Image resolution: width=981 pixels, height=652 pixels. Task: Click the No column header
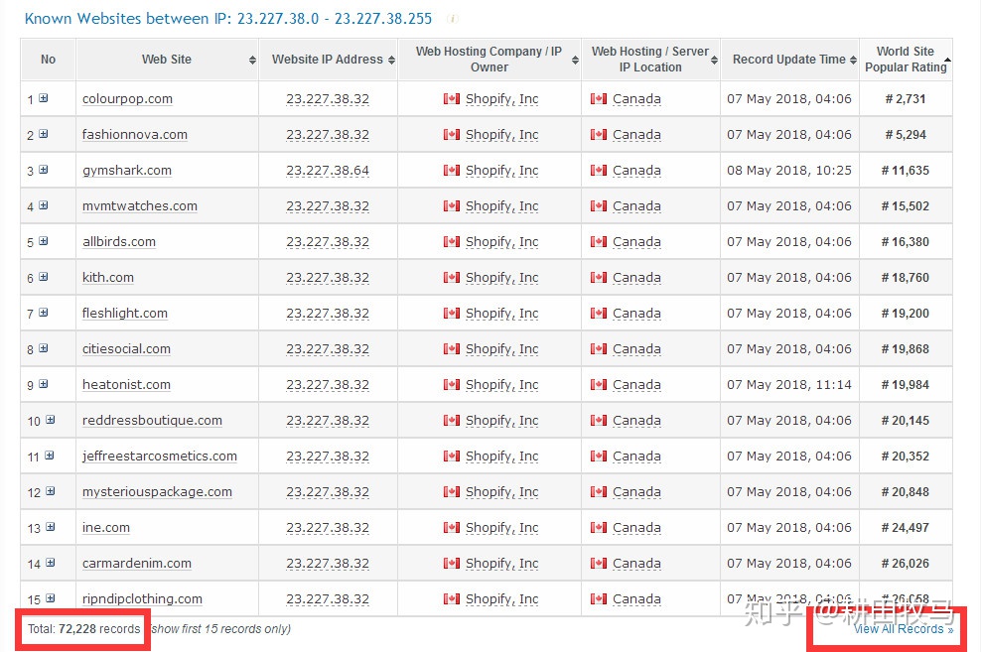48,60
